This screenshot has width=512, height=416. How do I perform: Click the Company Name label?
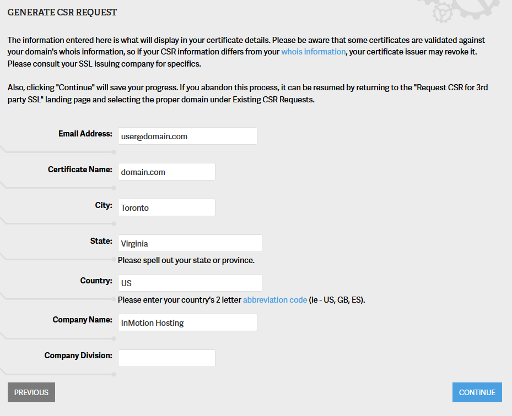(x=82, y=320)
